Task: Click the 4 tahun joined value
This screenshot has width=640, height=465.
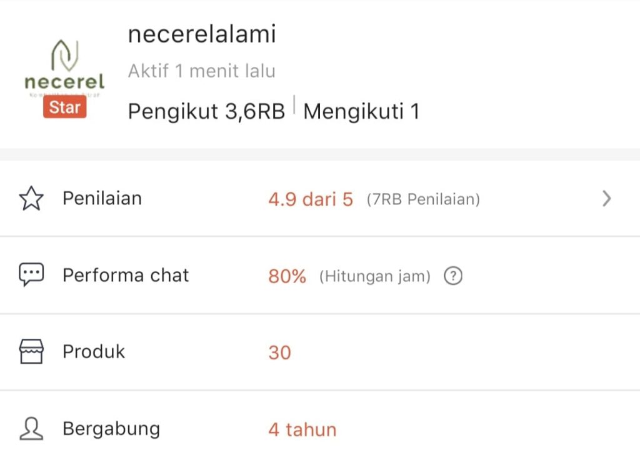Action: tap(302, 430)
